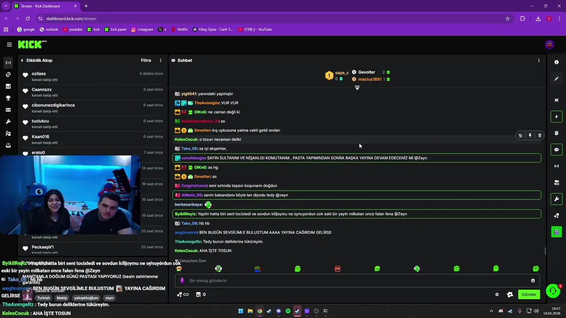Open chat panel three-dot options menu
Screen dimensions: 566x318
(x=539, y=61)
